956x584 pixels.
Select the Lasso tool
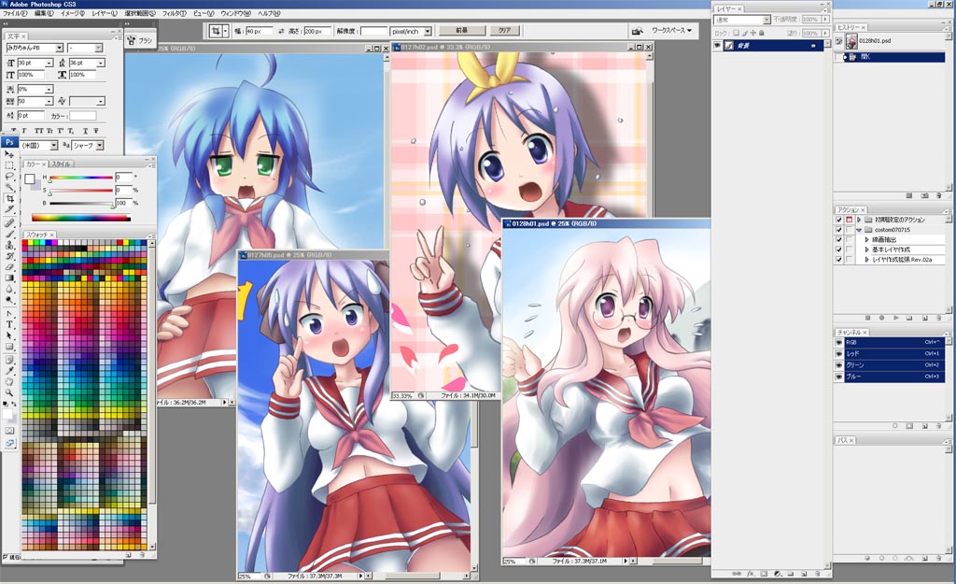pyautogui.click(x=9, y=177)
